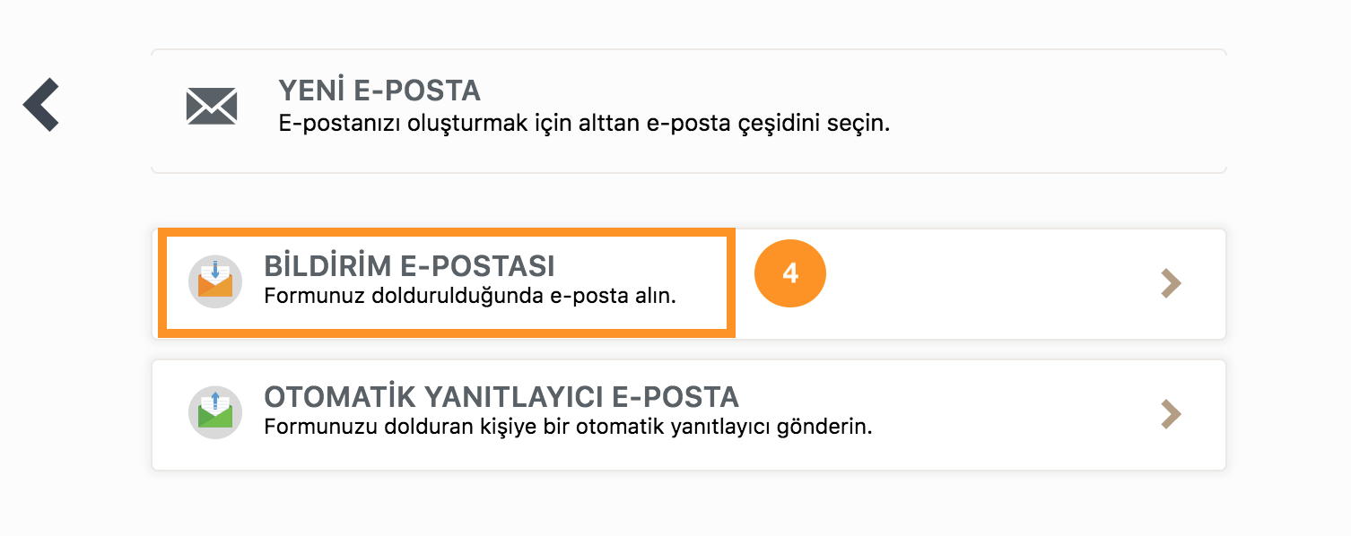Screen dimensions: 1351x536
Task: Open the OTOMATİK YANITLAYICI E-POSTA option
Action: tap(689, 415)
